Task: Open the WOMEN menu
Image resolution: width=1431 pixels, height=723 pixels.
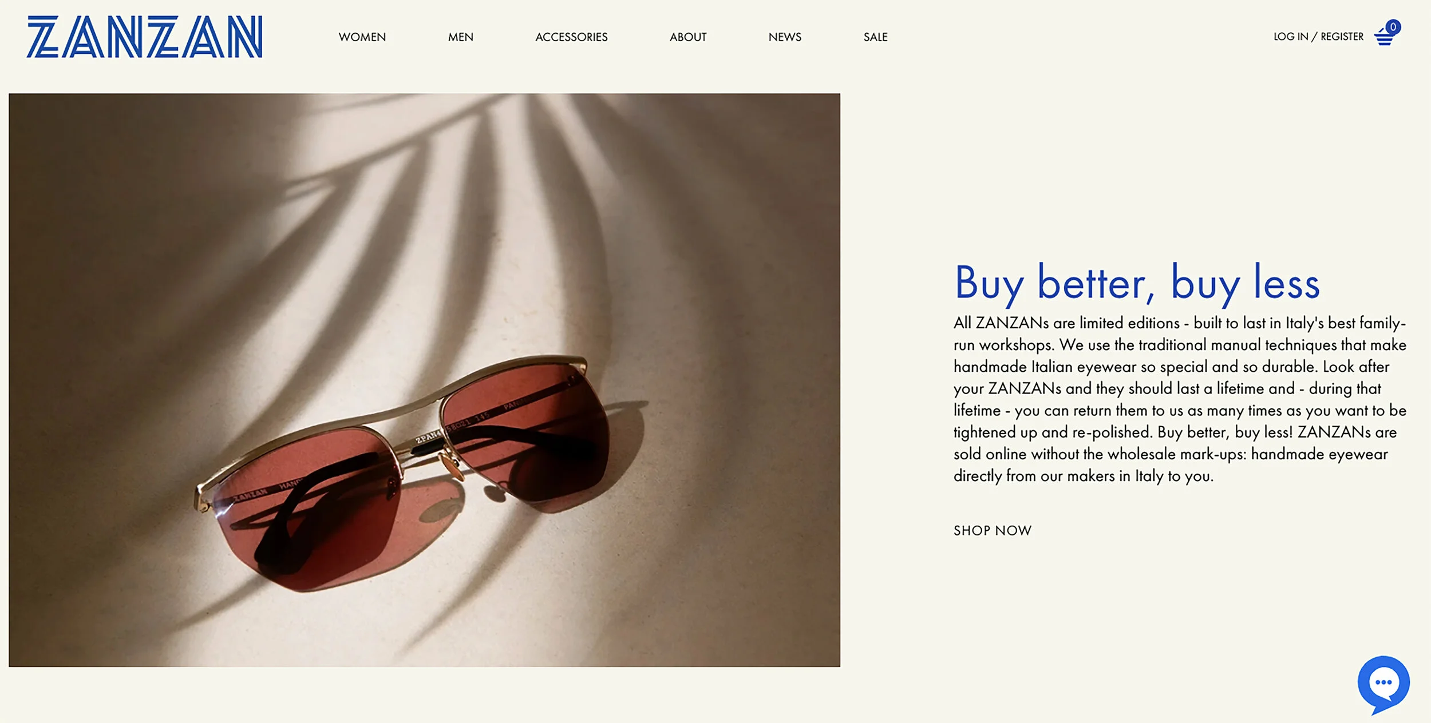Action: click(x=362, y=37)
